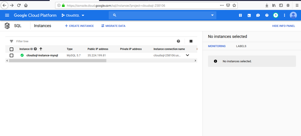This screenshot has height=136, width=301.
Task: Click the 35.224.199.81 IP address cell
Action: point(97,56)
